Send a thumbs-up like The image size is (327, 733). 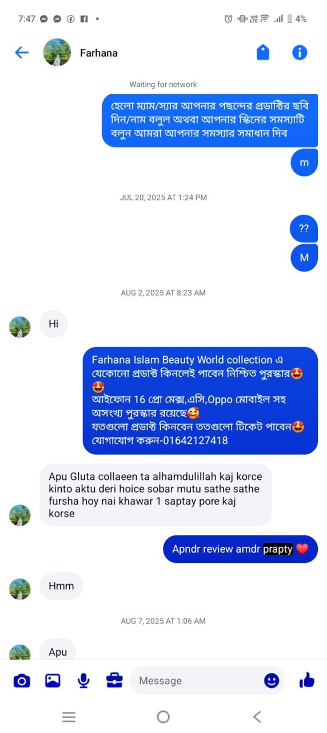point(307,680)
